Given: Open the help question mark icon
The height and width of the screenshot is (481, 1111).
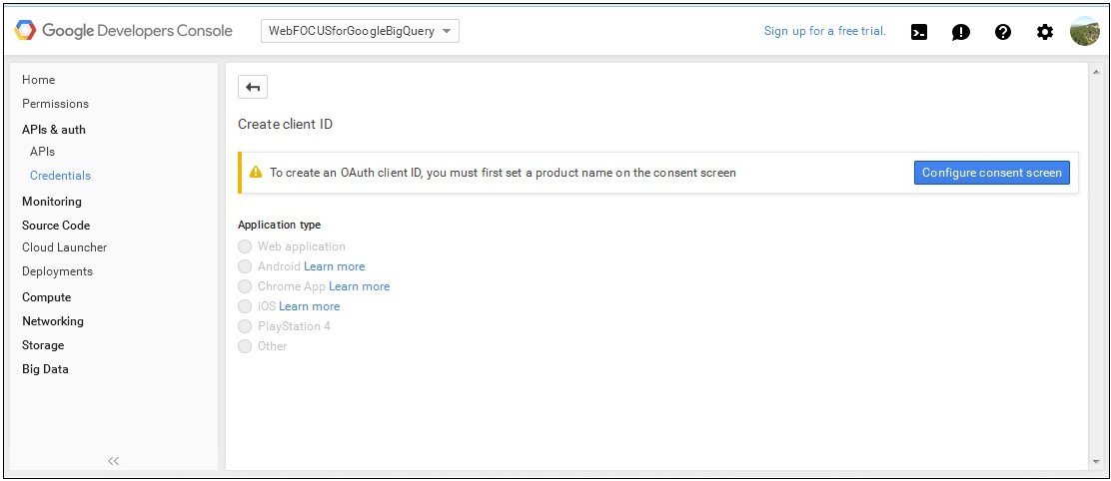Looking at the screenshot, I should pyautogui.click(x=1002, y=32).
